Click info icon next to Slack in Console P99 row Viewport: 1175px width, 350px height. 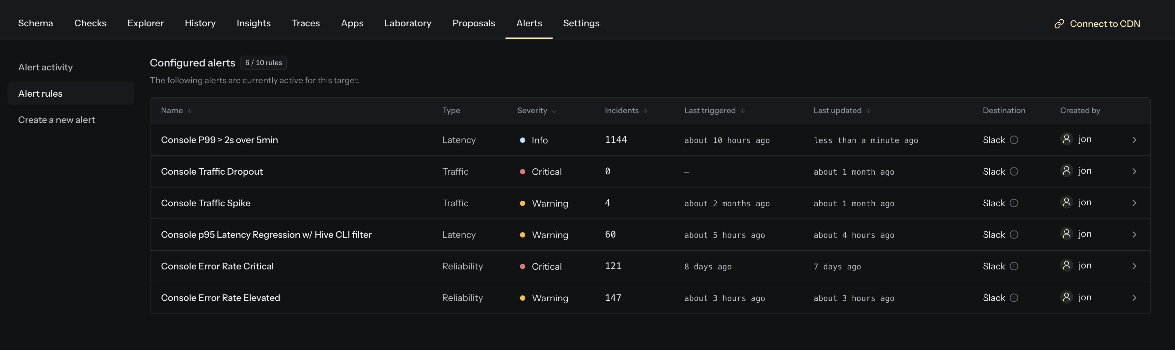1014,140
